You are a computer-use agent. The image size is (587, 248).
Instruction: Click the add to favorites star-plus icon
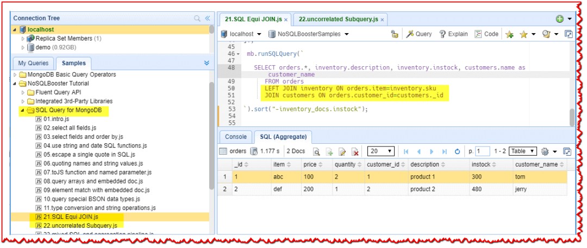[x=509, y=34]
